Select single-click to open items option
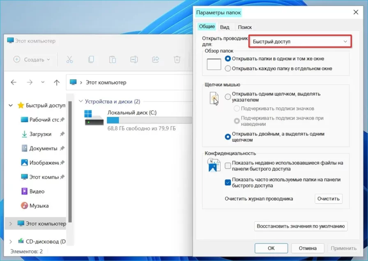368x261 pixels. point(228,97)
